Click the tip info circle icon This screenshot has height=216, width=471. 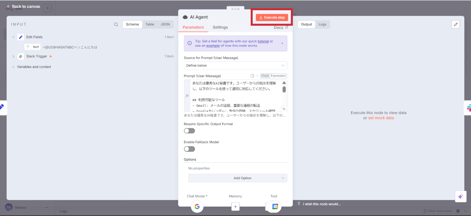tap(190, 43)
